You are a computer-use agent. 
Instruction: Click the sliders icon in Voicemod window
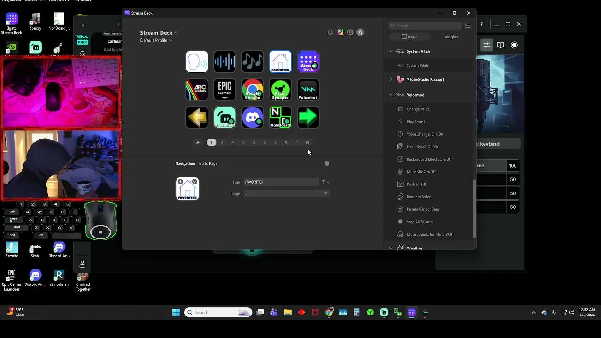pos(486,45)
